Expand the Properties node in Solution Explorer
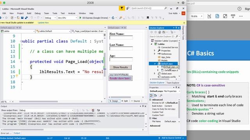Image resolution: width=250 pixels, height=140 pixels. tap(155, 51)
